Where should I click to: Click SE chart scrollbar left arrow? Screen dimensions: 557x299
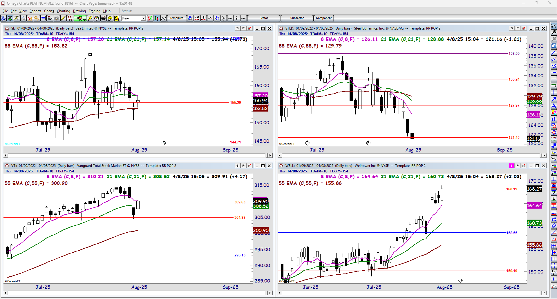tap(6, 156)
